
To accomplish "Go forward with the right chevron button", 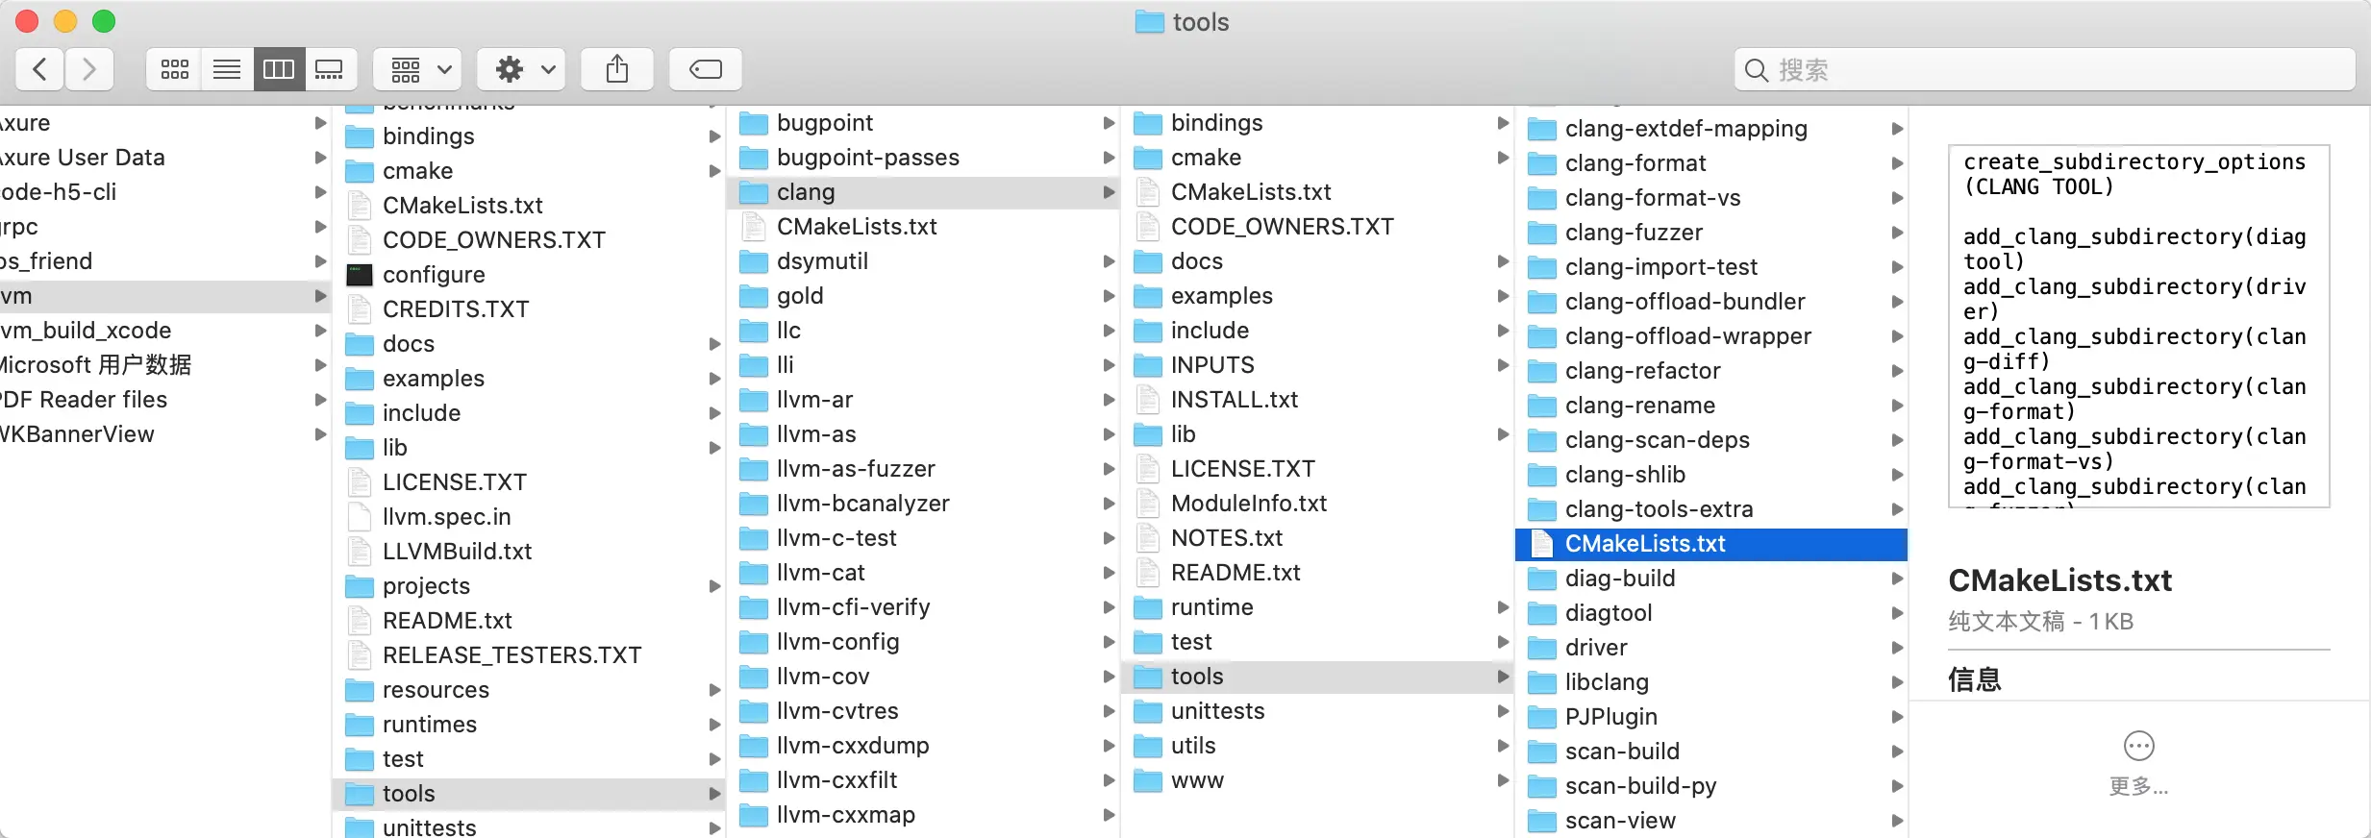I will pos(89,69).
